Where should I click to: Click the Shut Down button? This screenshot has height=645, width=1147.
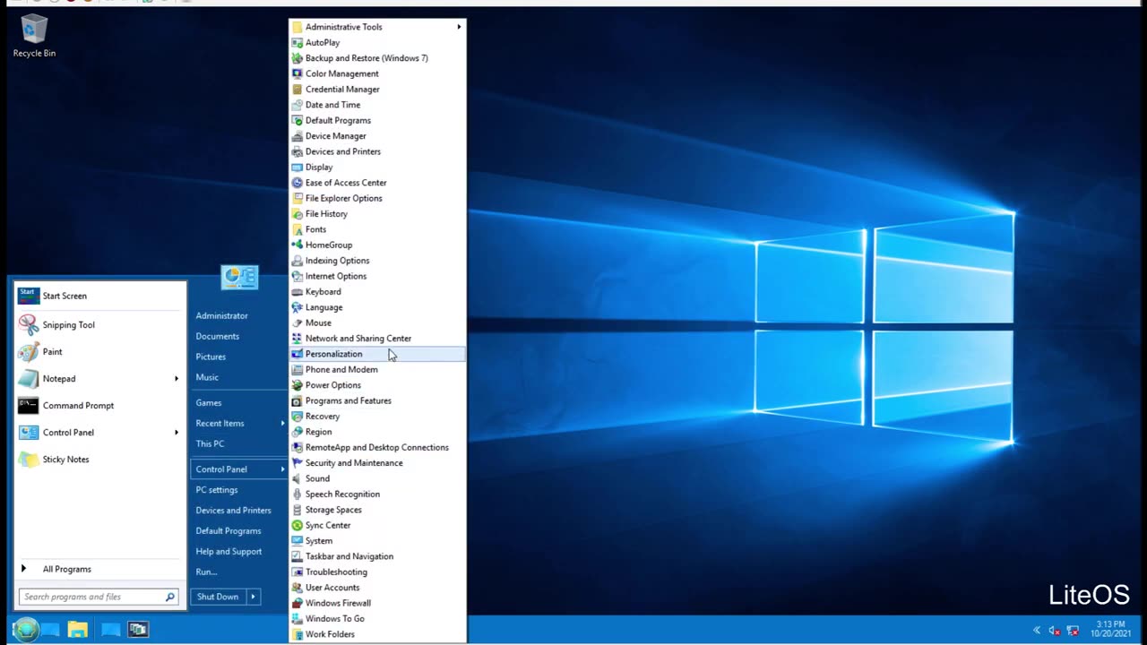point(218,597)
